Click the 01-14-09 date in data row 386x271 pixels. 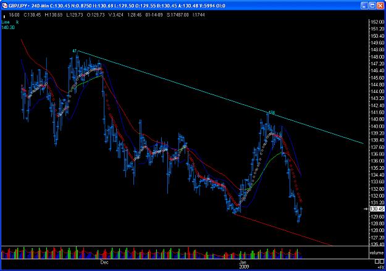[x=154, y=15]
